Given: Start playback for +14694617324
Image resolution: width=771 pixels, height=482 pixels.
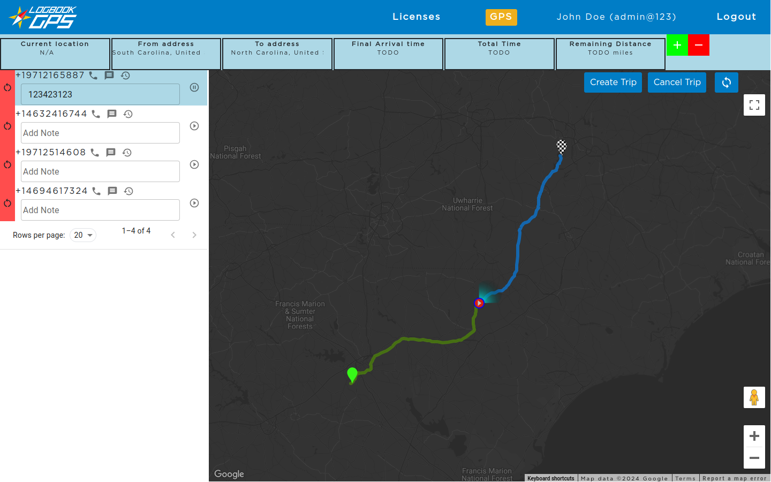Looking at the screenshot, I should (x=194, y=203).
